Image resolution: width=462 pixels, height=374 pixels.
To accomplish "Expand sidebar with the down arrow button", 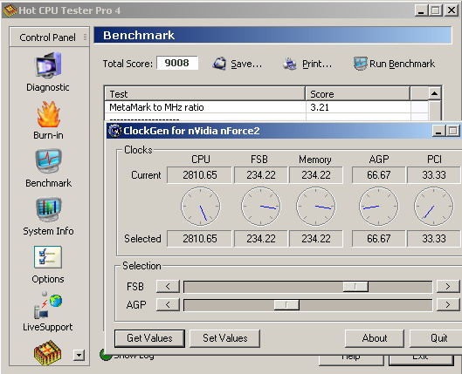I will pos(79,355).
